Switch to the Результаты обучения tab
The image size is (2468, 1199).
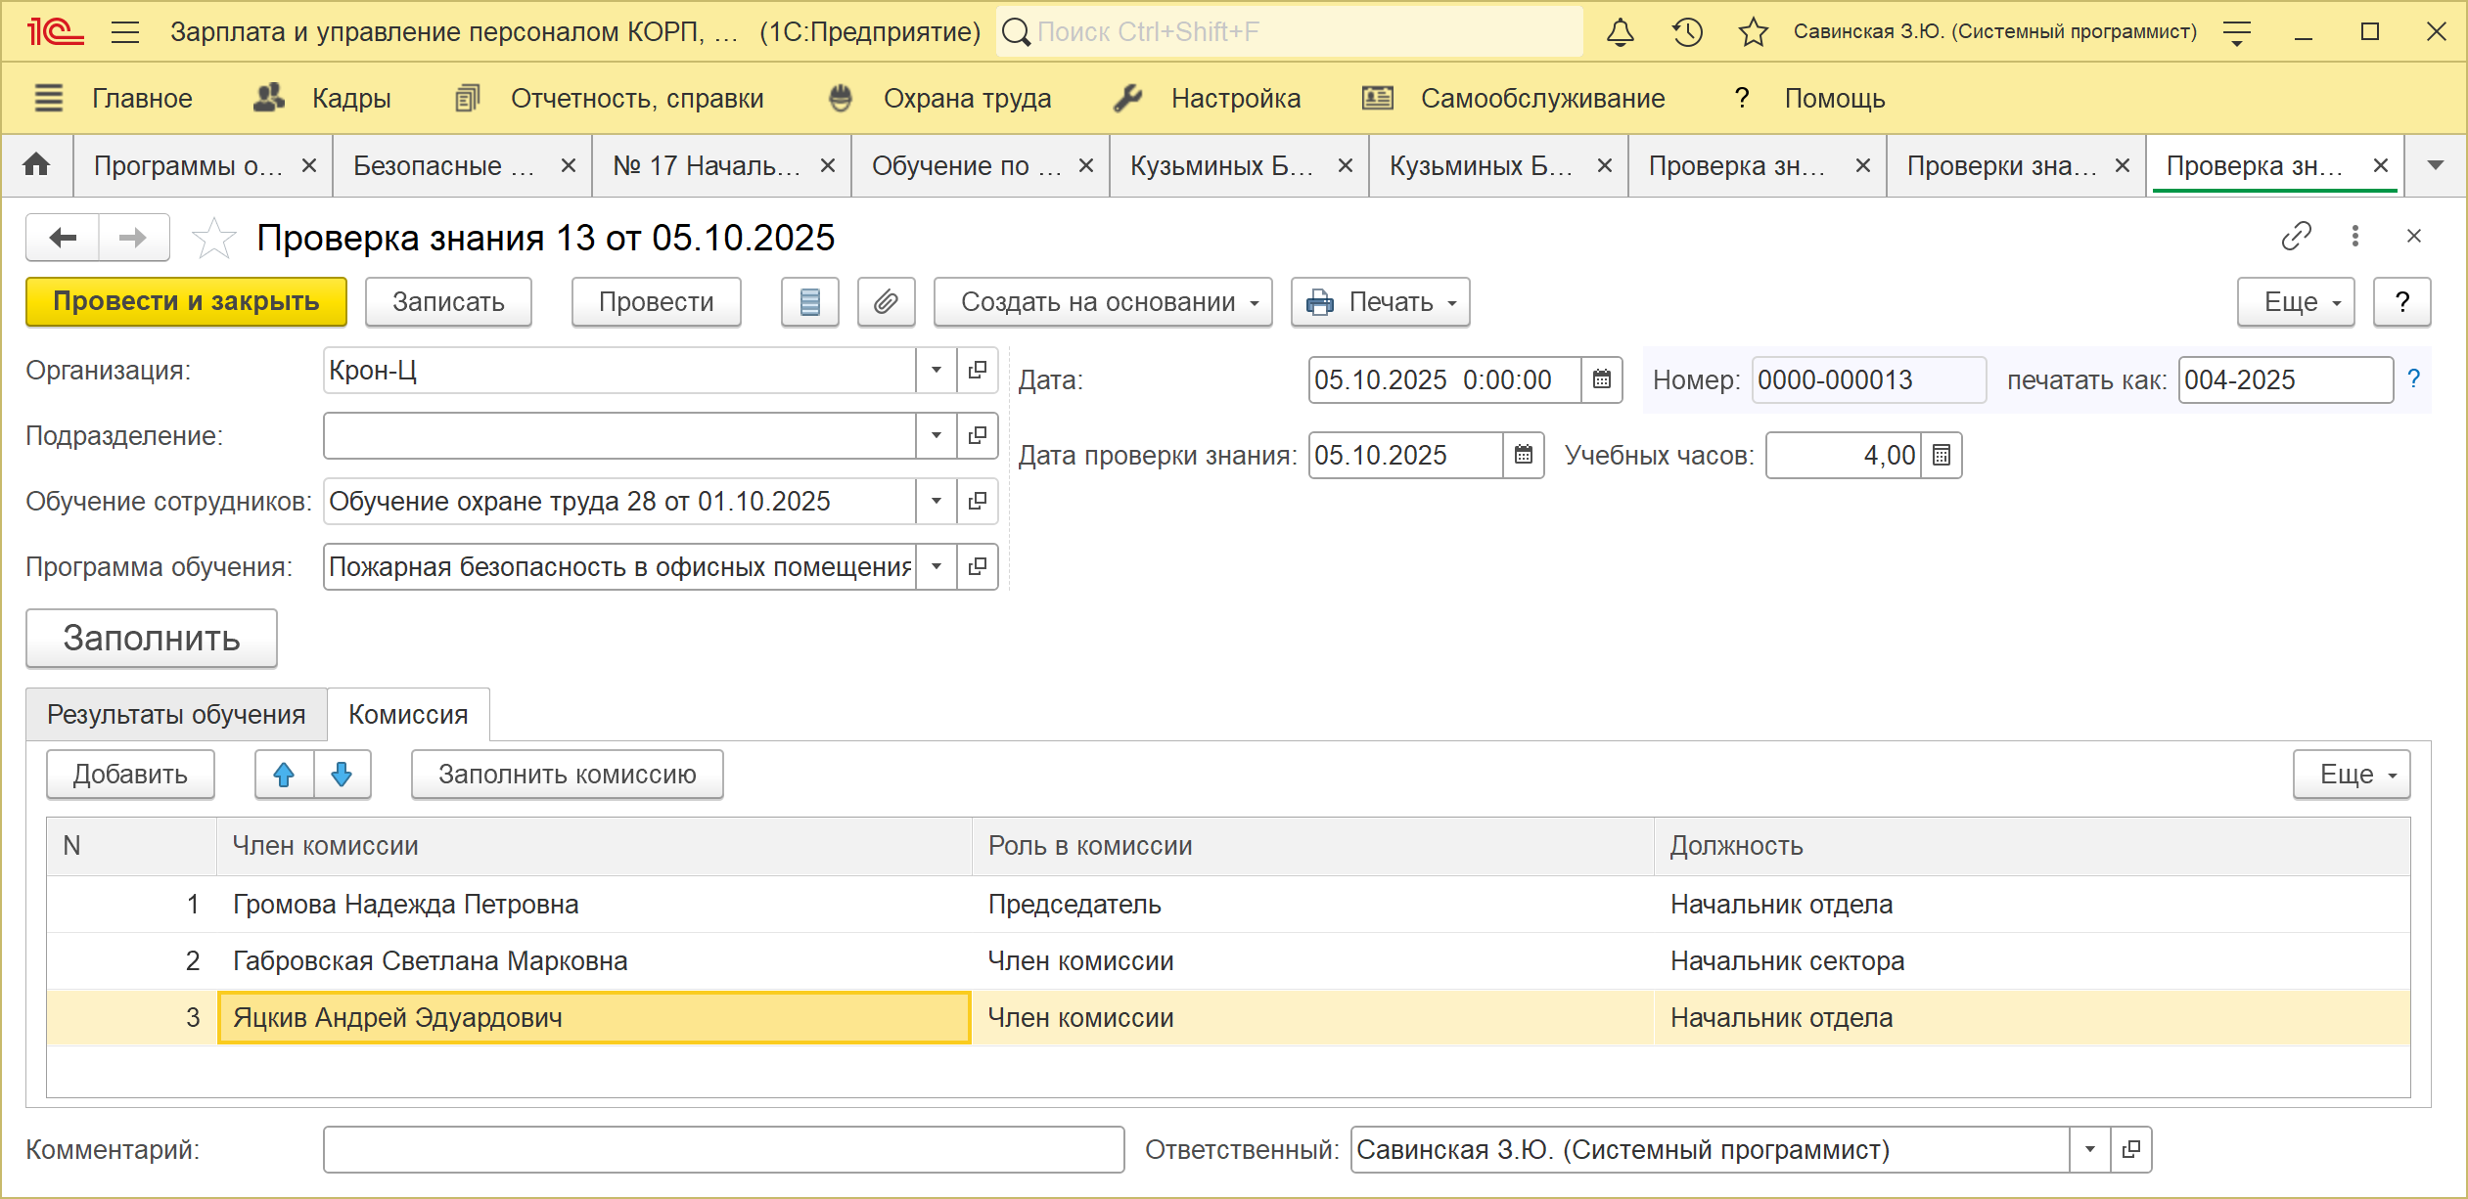click(176, 715)
